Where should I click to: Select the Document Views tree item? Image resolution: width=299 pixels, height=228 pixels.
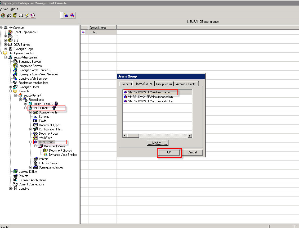point(55,146)
